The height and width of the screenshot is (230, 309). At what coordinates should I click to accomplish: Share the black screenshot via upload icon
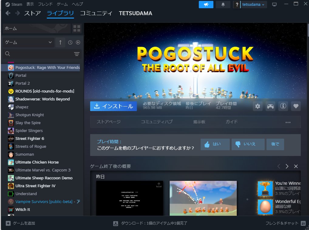tap(159, 185)
